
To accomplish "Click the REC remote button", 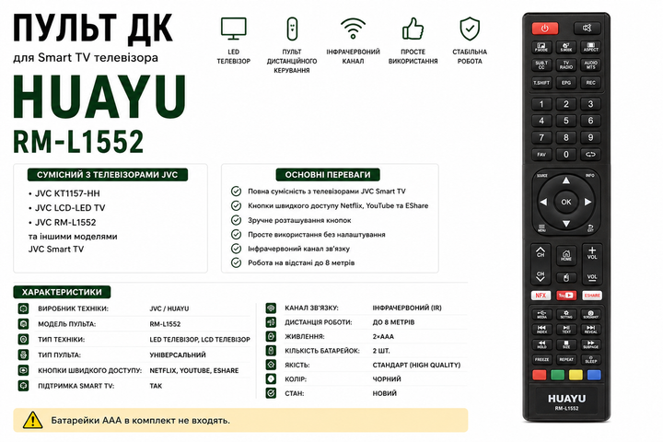I will click(590, 83).
